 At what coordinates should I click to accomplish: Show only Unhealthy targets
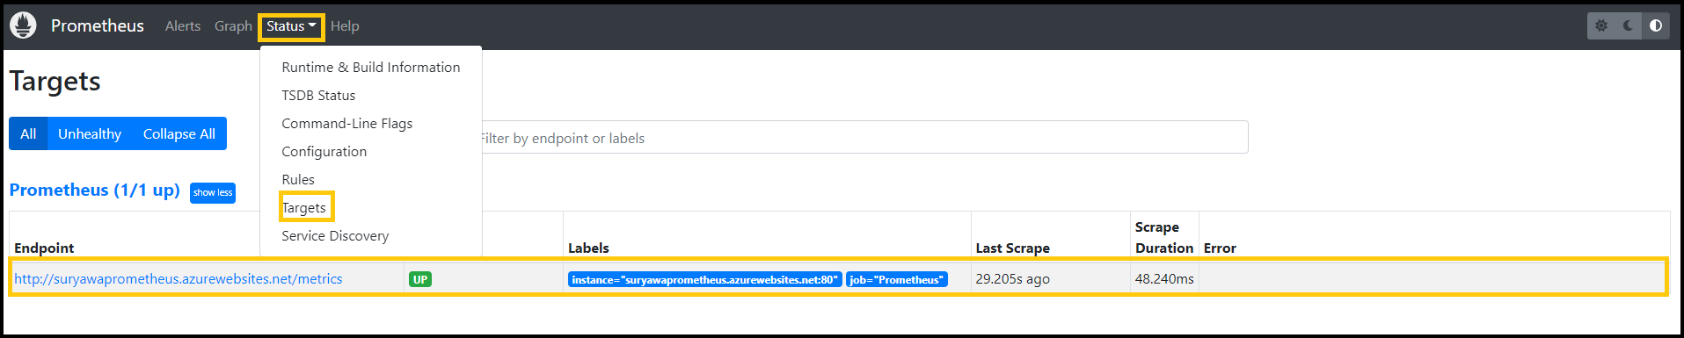tap(90, 133)
